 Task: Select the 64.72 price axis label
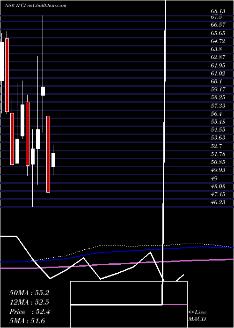click(x=218, y=41)
